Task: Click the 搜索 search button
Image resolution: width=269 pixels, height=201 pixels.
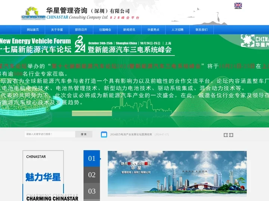Action: coord(84,134)
